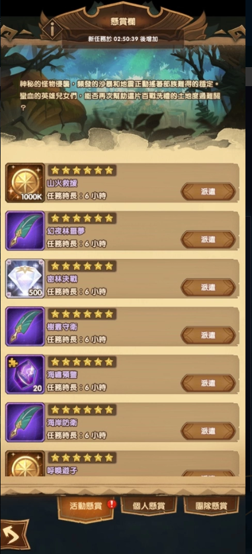Tap the gold coin icon for 呼喚遊子

click(x=25, y=463)
